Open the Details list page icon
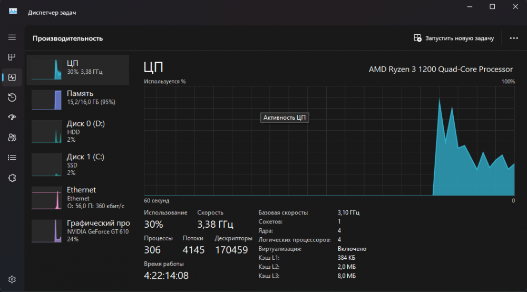The height and width of the screenshot is (292, 527). 12,158
